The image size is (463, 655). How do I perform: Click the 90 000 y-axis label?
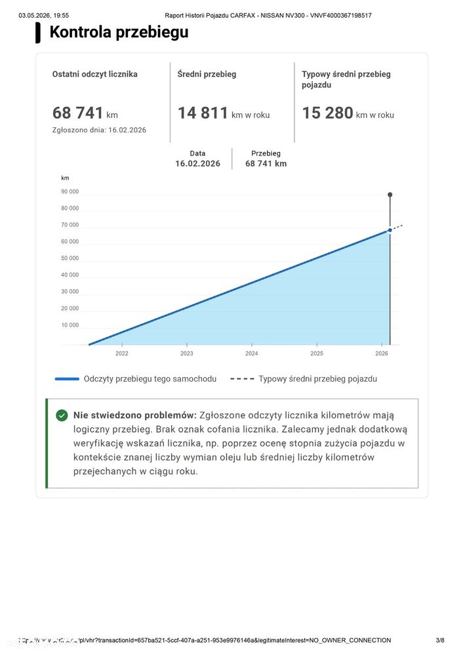(70, 191)
